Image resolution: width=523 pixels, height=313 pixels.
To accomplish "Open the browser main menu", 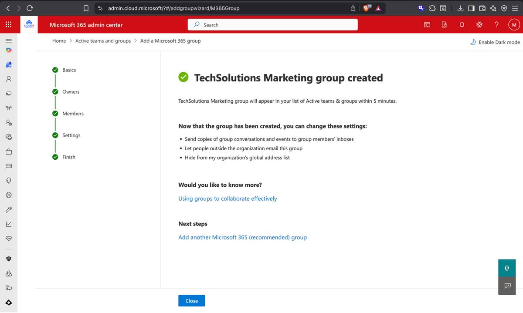I will 515,8.
